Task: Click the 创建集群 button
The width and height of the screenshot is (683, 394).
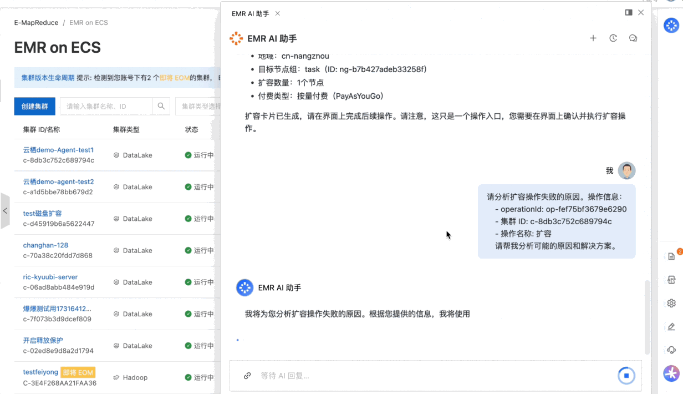Action: click(34, 106)
